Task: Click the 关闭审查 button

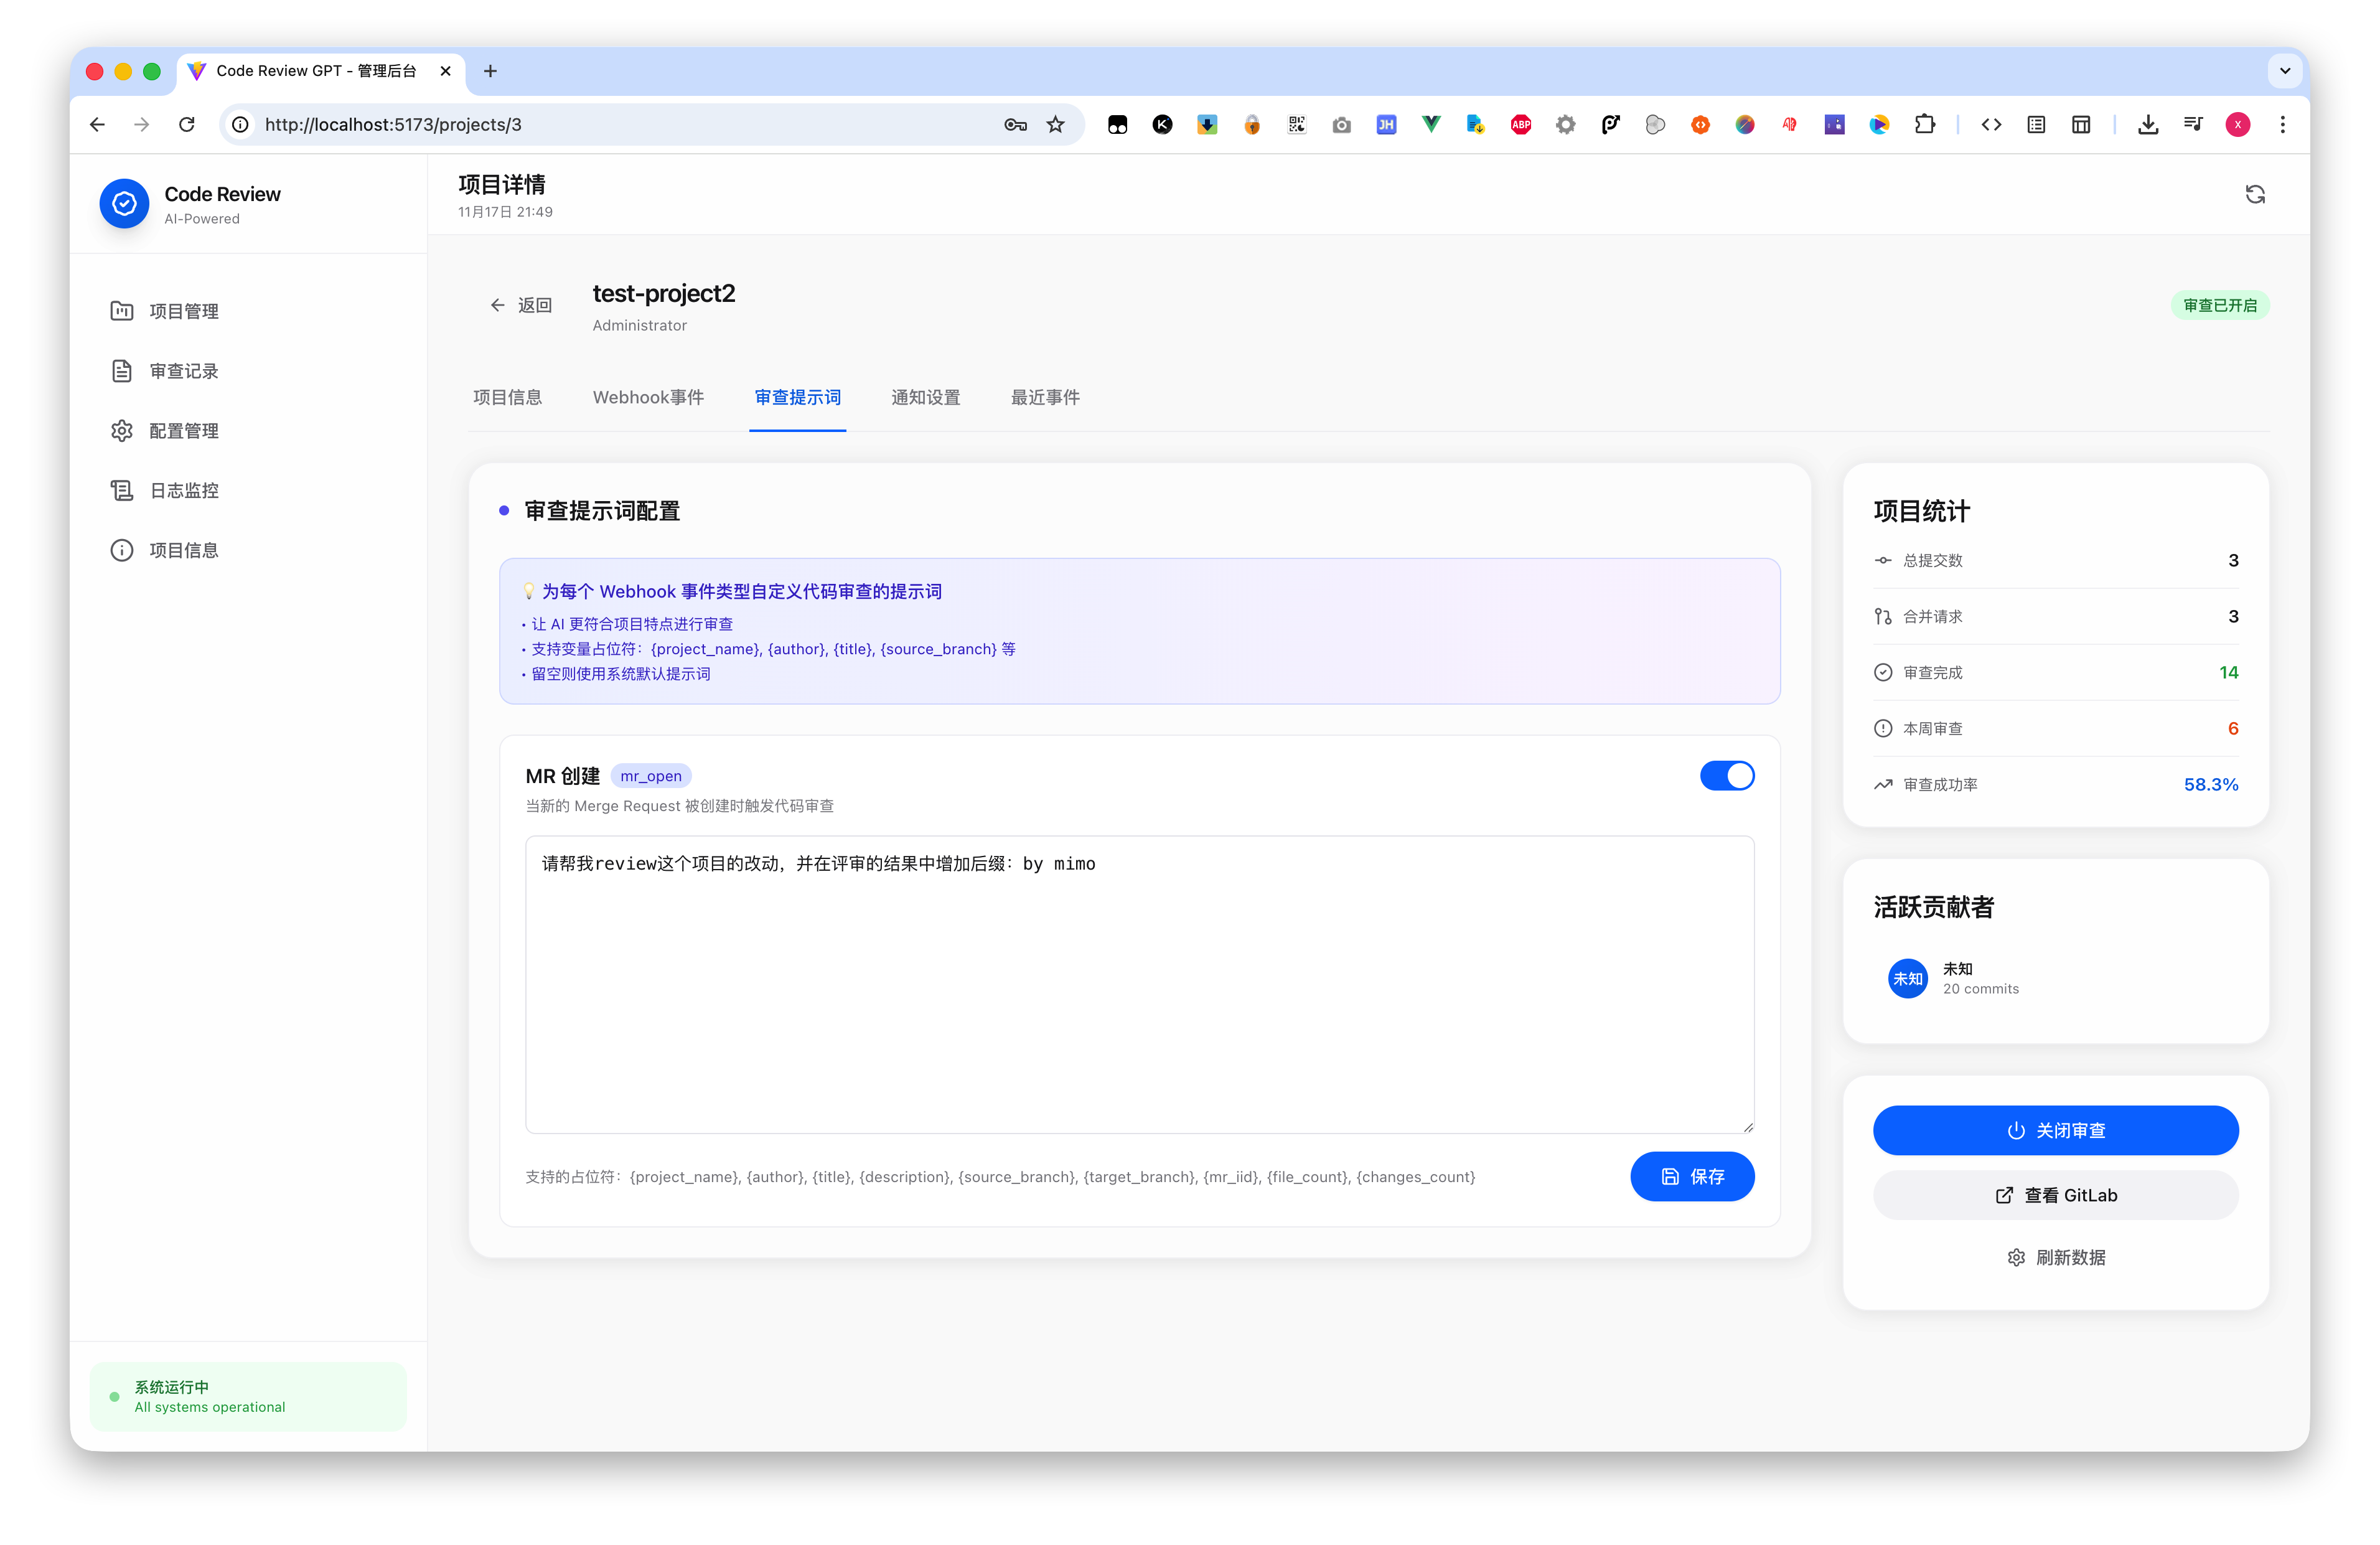Action: (2055, 1130)
